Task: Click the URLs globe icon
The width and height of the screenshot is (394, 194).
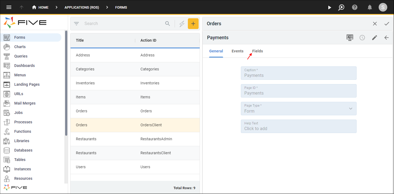Action: [x=7, y=94]
